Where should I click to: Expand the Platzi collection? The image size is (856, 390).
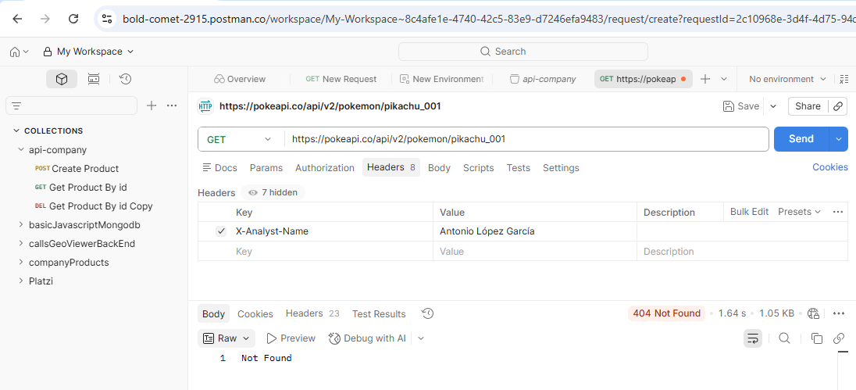pyautogui.click(x=21, y=281)
